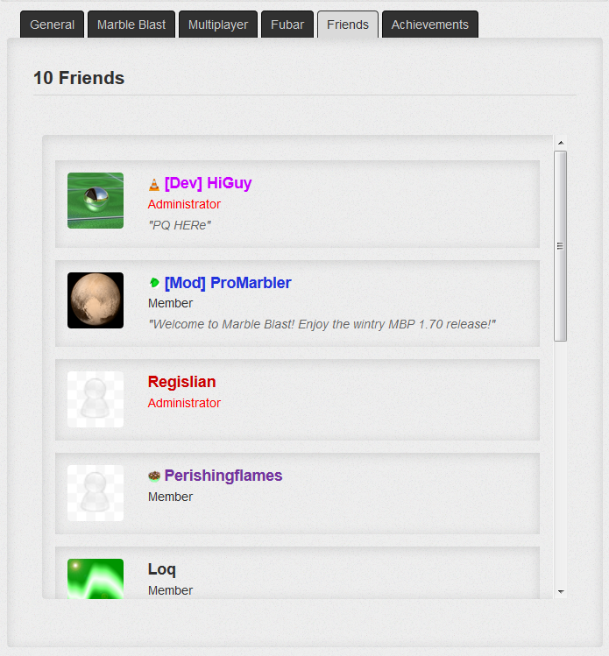The width and height of the screenshot is (609, 656).
Task: Click the scroll up arrow of friends list
Action: [x=561, y=143]
